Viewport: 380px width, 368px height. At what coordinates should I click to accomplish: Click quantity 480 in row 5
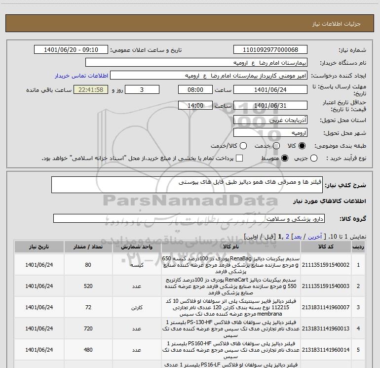pos(88,350)
